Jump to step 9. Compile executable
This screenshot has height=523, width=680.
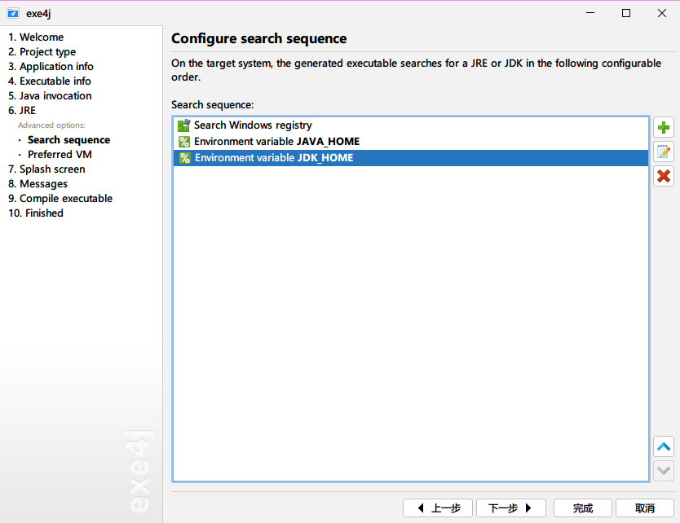click(60, 199)
